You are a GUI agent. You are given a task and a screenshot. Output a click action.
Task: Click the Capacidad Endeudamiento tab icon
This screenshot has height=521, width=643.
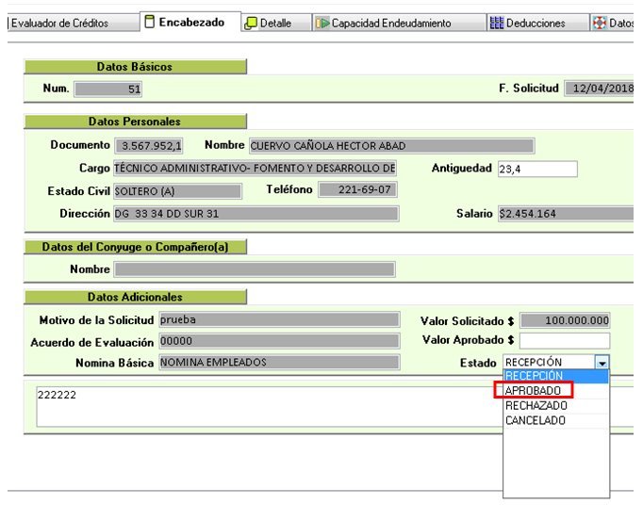(x=321, y=23)
